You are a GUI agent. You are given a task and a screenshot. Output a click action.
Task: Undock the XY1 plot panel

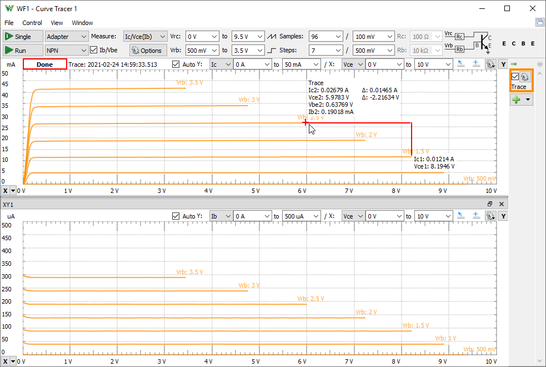point(490,204)
